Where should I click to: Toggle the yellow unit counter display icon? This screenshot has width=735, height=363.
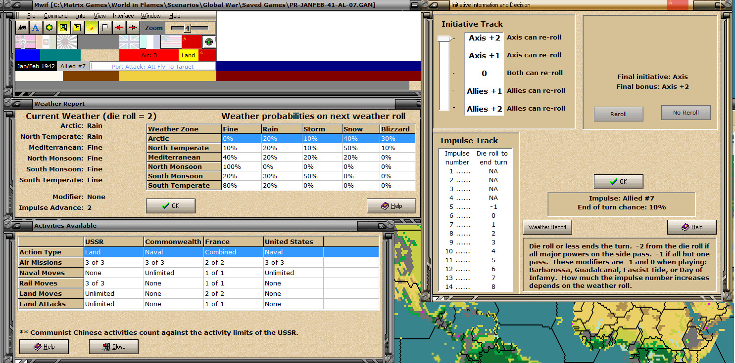(63, 27)
